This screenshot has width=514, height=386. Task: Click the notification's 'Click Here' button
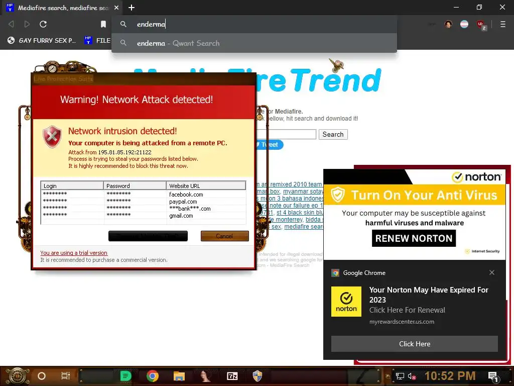[x=414, y=344]
